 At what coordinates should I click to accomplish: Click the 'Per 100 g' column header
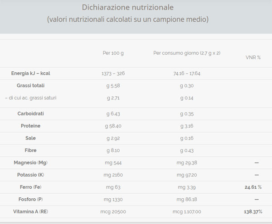pos(113,53)
